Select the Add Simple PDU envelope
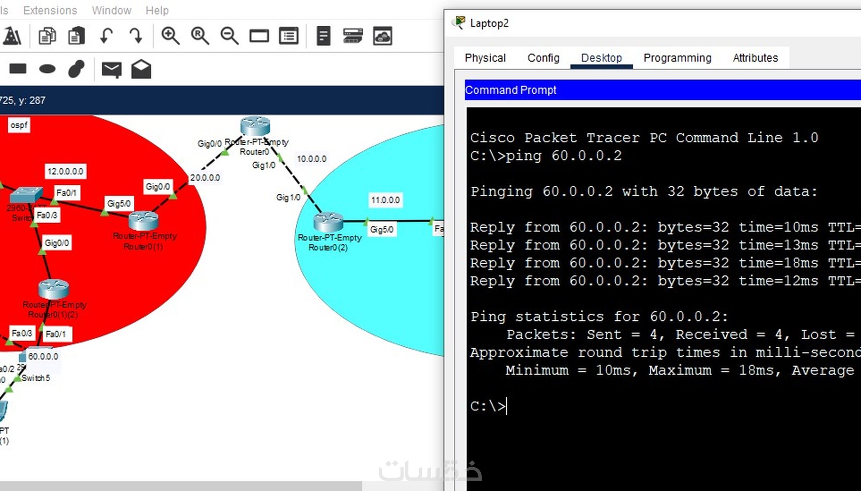Viewport: 861px width, 491px height. tap(111, 69)
